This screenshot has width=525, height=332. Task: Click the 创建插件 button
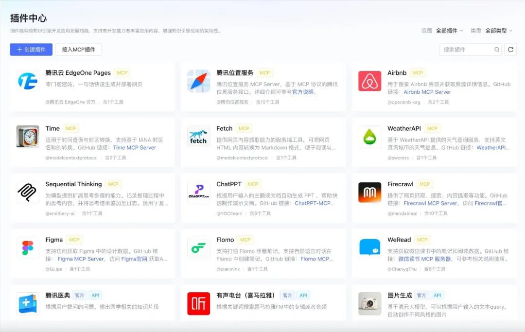pos(31,50)
